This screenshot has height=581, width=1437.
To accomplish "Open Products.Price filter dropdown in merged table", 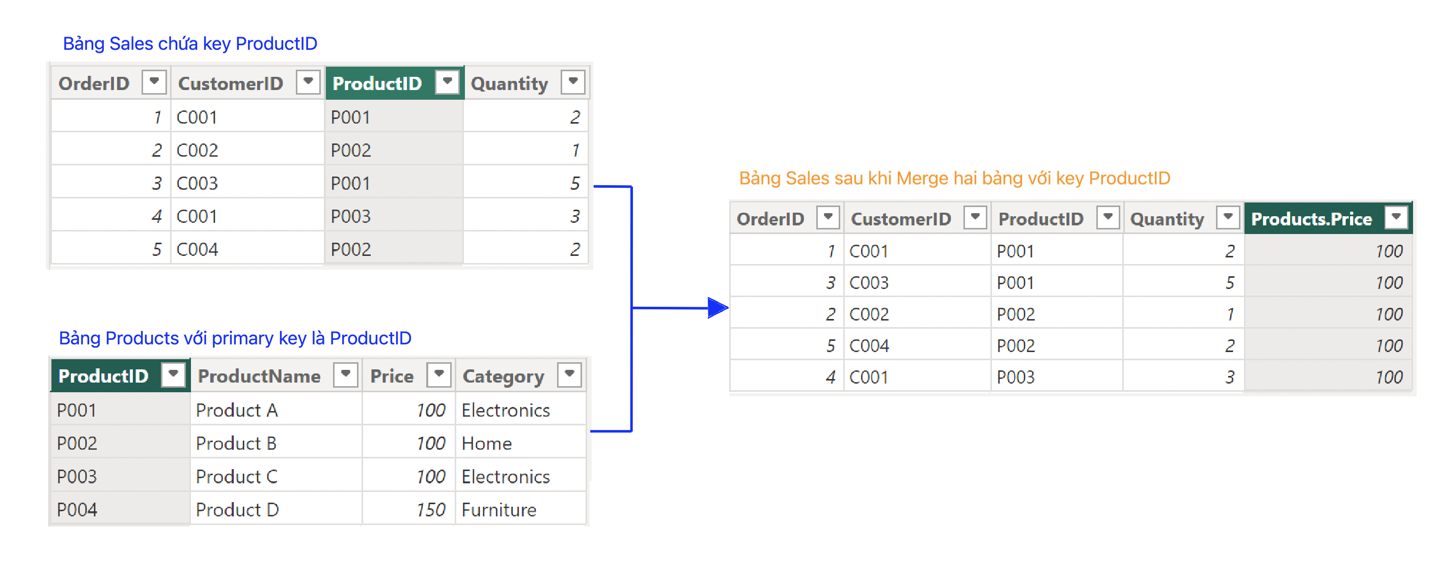I will pyautogui.click(x=1396, y=217).
